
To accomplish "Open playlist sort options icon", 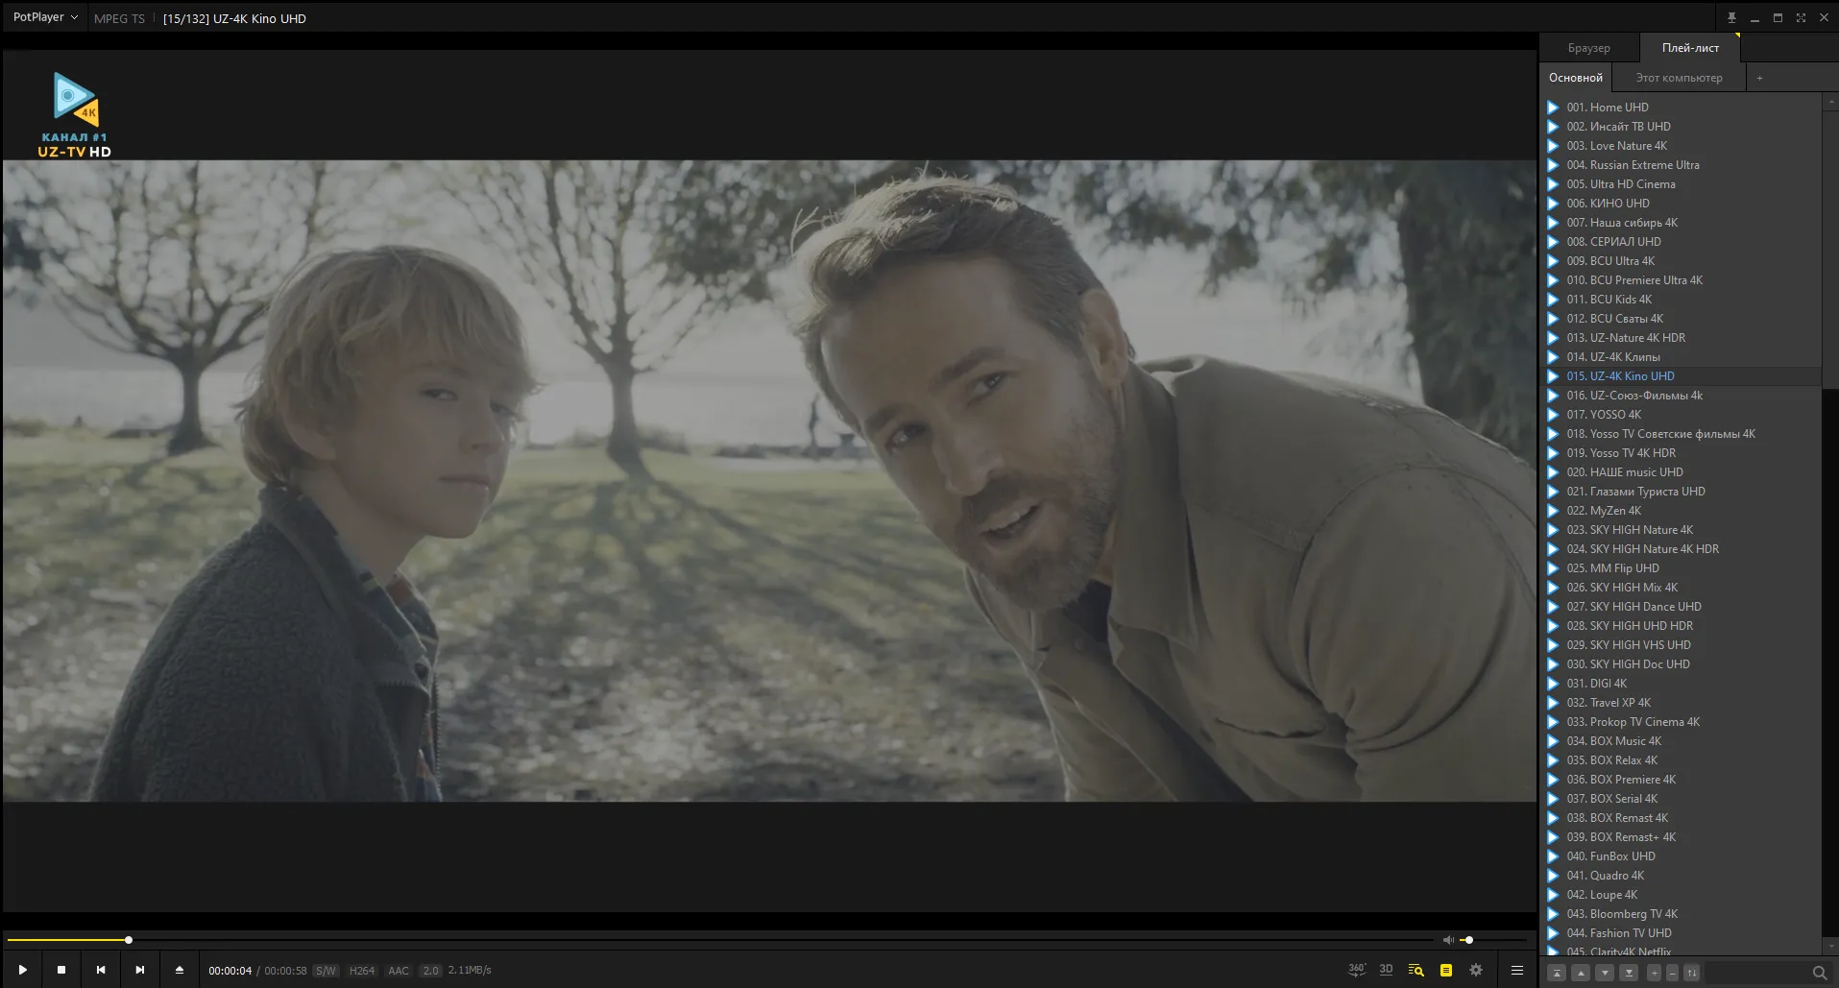I will pyautogui.click(x=1692, y=973).
